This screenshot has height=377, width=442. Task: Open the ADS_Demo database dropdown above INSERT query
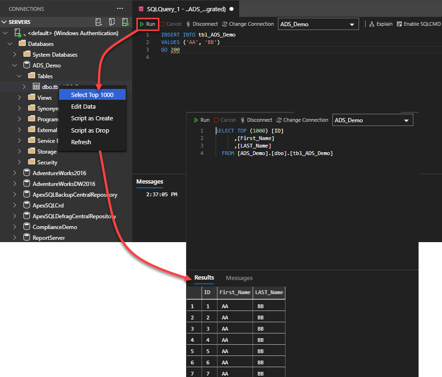[x=318, y=24]
